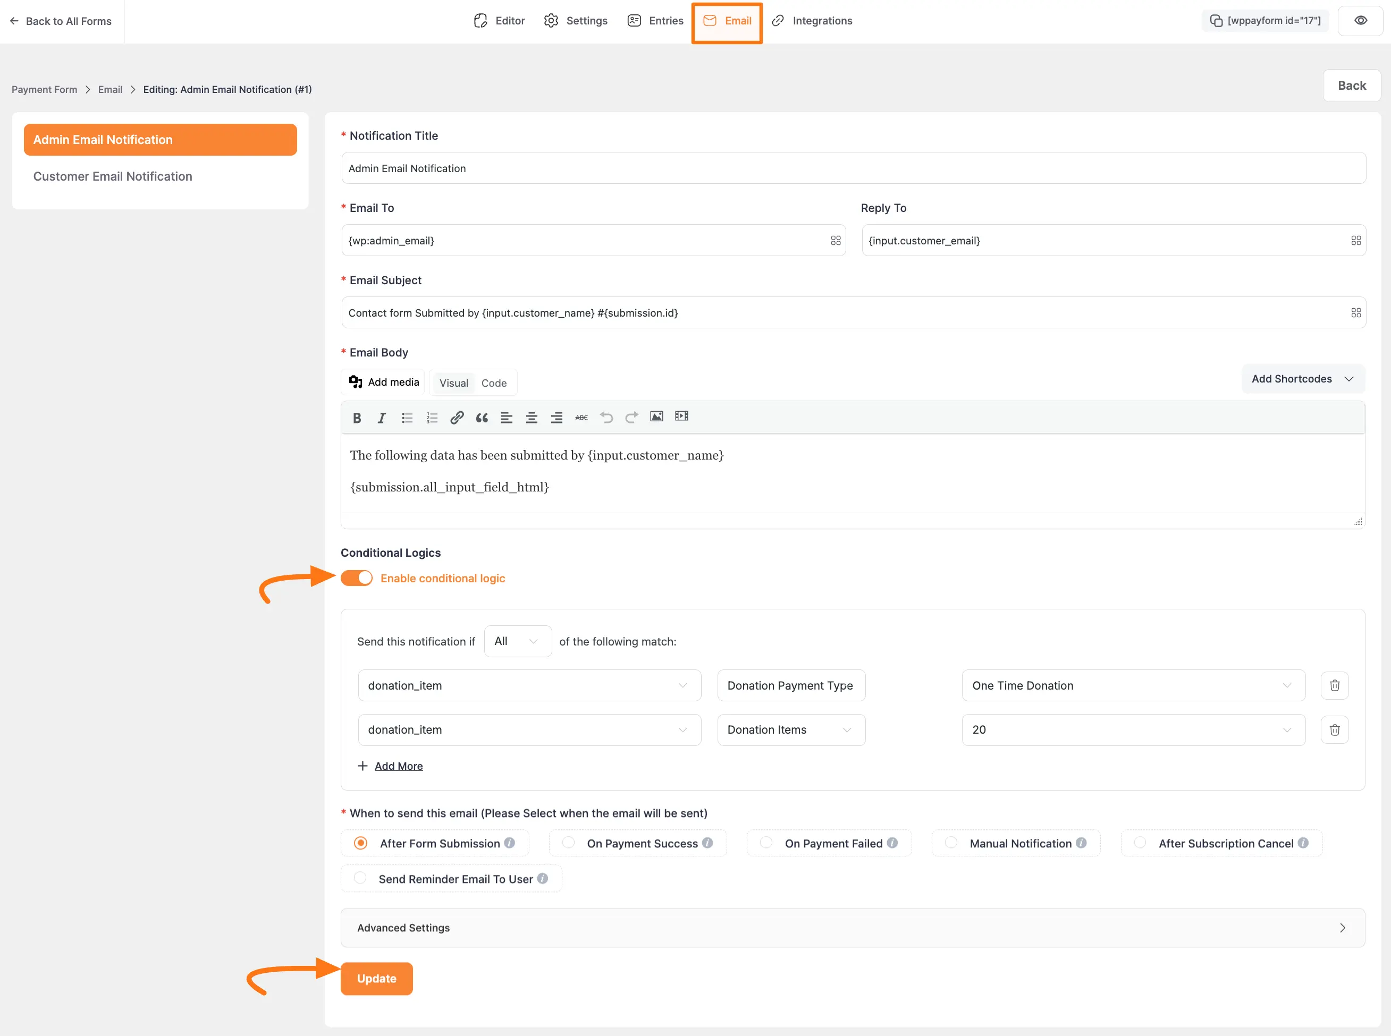Toggle bold formatting in the email body
The height and width of the screenshot is (1036, 1391).
coord(357,417)
